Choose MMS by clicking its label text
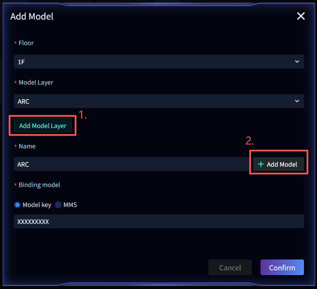317x289 pixels. coord(70,205)
